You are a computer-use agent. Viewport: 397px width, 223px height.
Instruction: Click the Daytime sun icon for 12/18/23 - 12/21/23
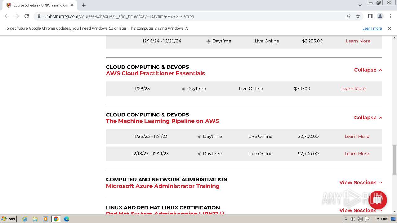click(199, 154)
